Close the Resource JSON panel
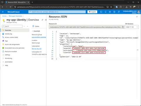The width and height of the screenshot is (141, 106). [137, 17]
